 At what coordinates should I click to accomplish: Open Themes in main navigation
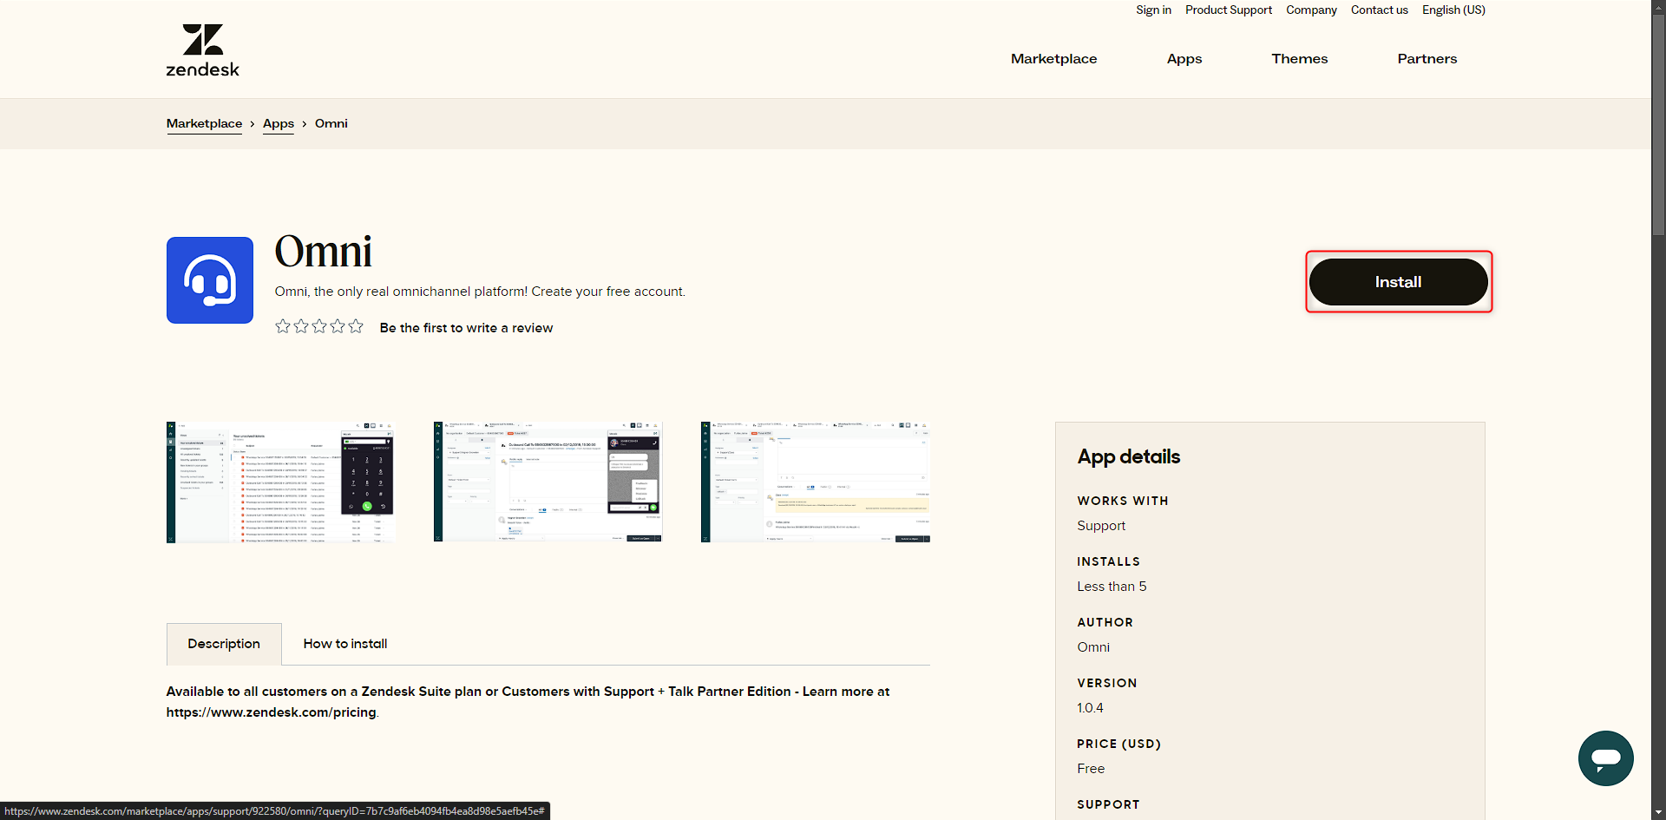1299,58
